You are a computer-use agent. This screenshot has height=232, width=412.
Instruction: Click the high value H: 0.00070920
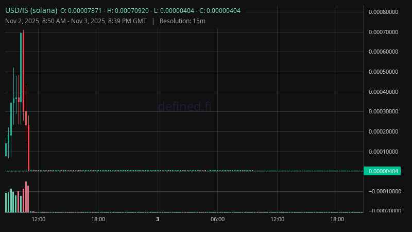(x=128, y=11)
